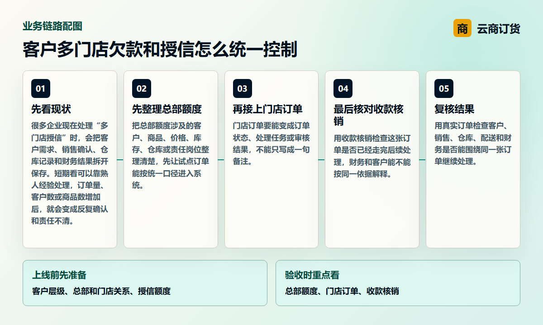
Task: Click the step 03 number badge
Action: 243,88
